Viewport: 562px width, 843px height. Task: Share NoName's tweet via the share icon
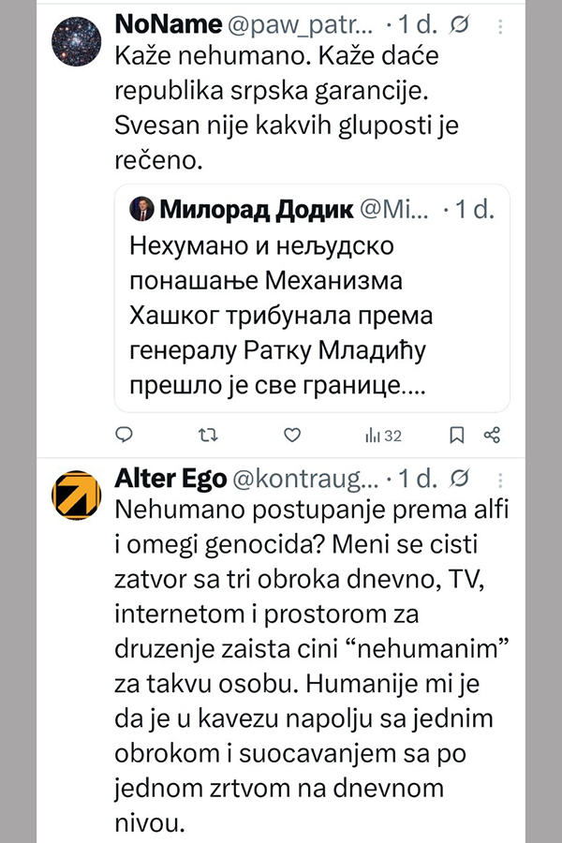click(x=492, y=435)
